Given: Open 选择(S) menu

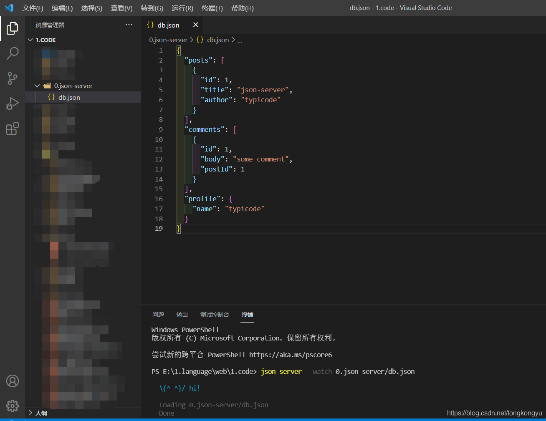Looking at the screenshot, I should (91, 8).
